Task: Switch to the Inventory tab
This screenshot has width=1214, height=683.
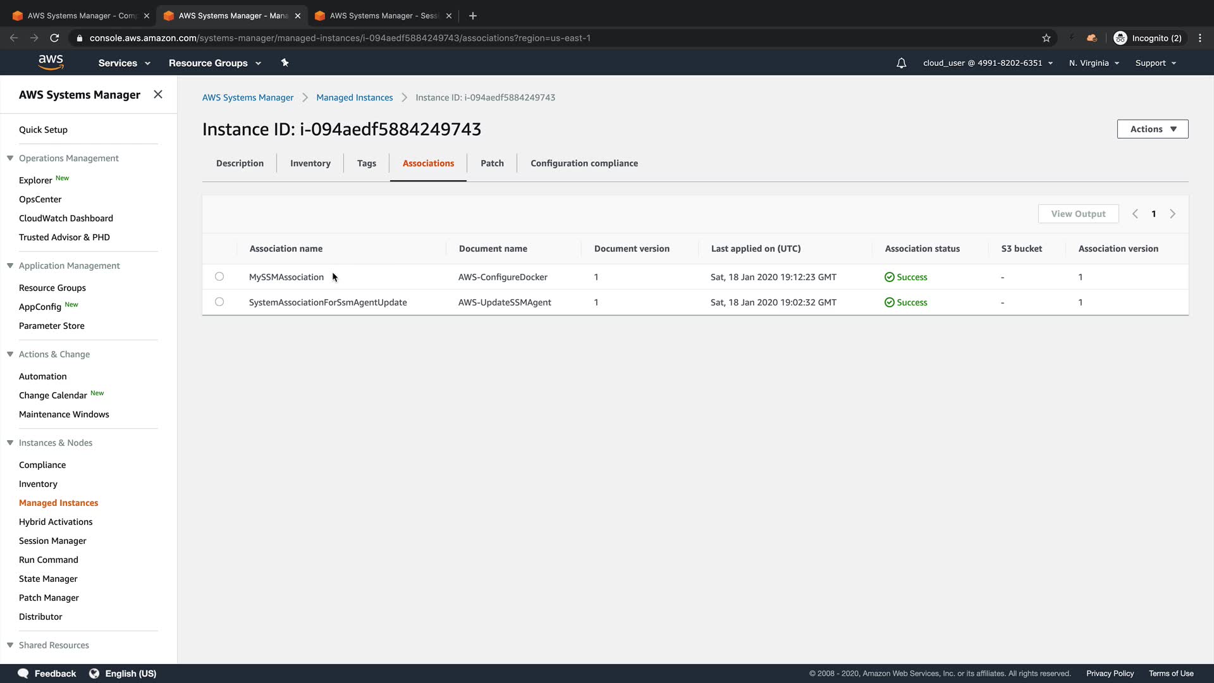Action: [x=310, y=163]
